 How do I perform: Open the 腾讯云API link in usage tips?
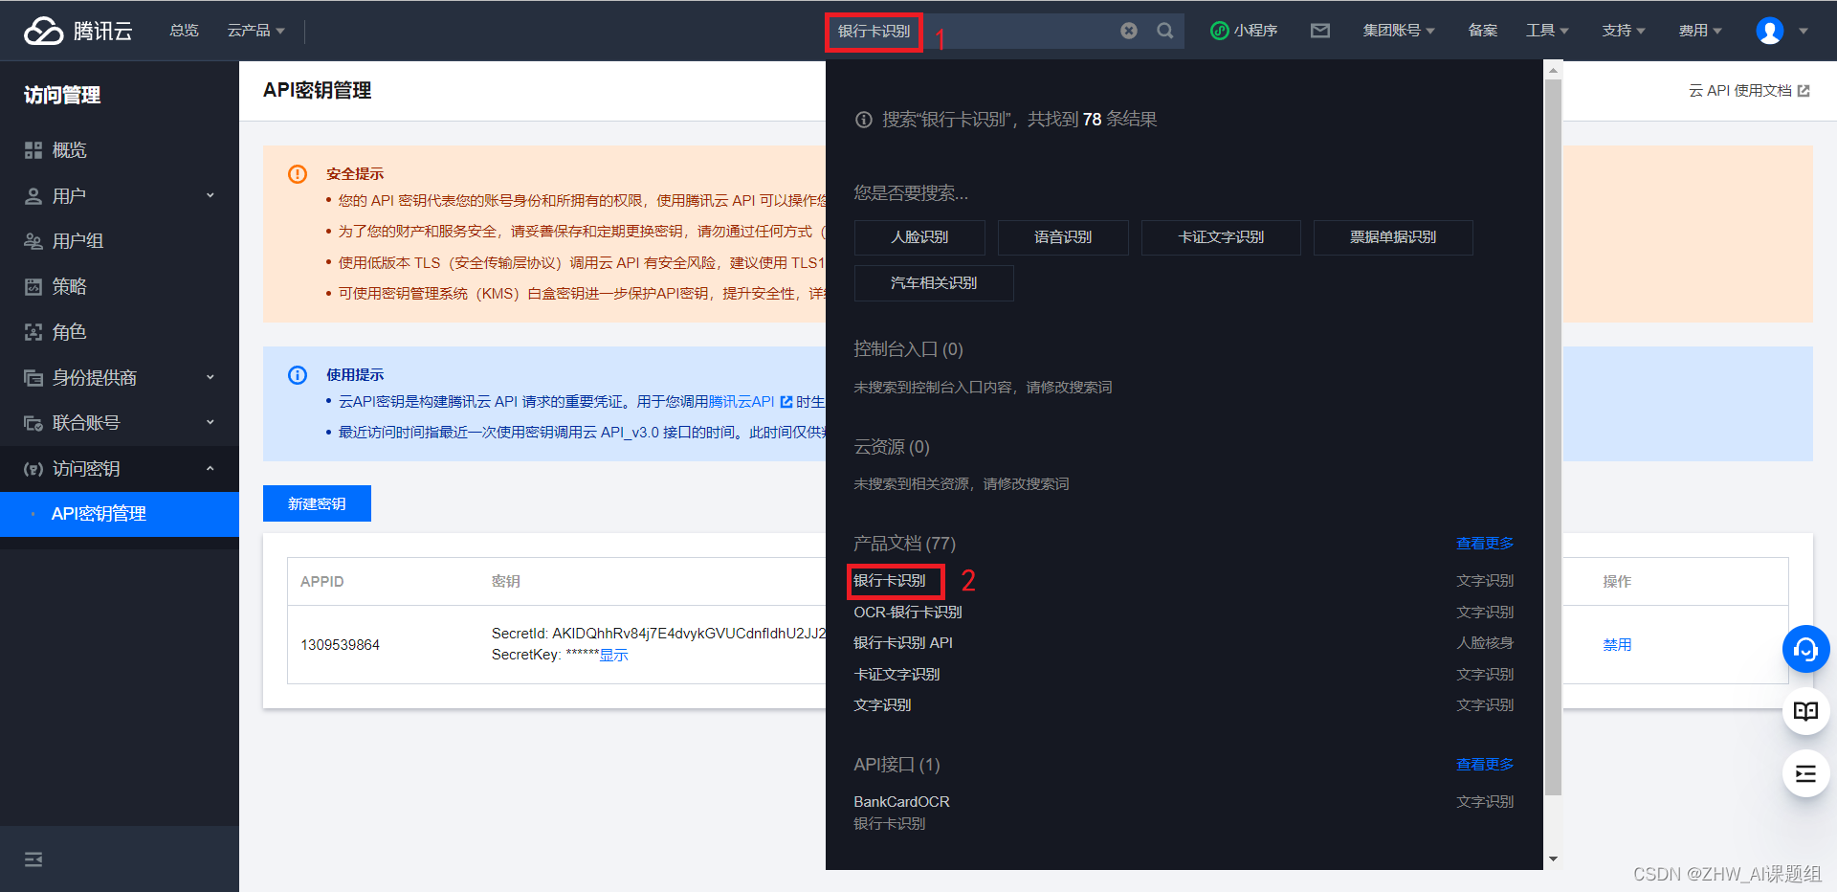[x=750, y=402]
